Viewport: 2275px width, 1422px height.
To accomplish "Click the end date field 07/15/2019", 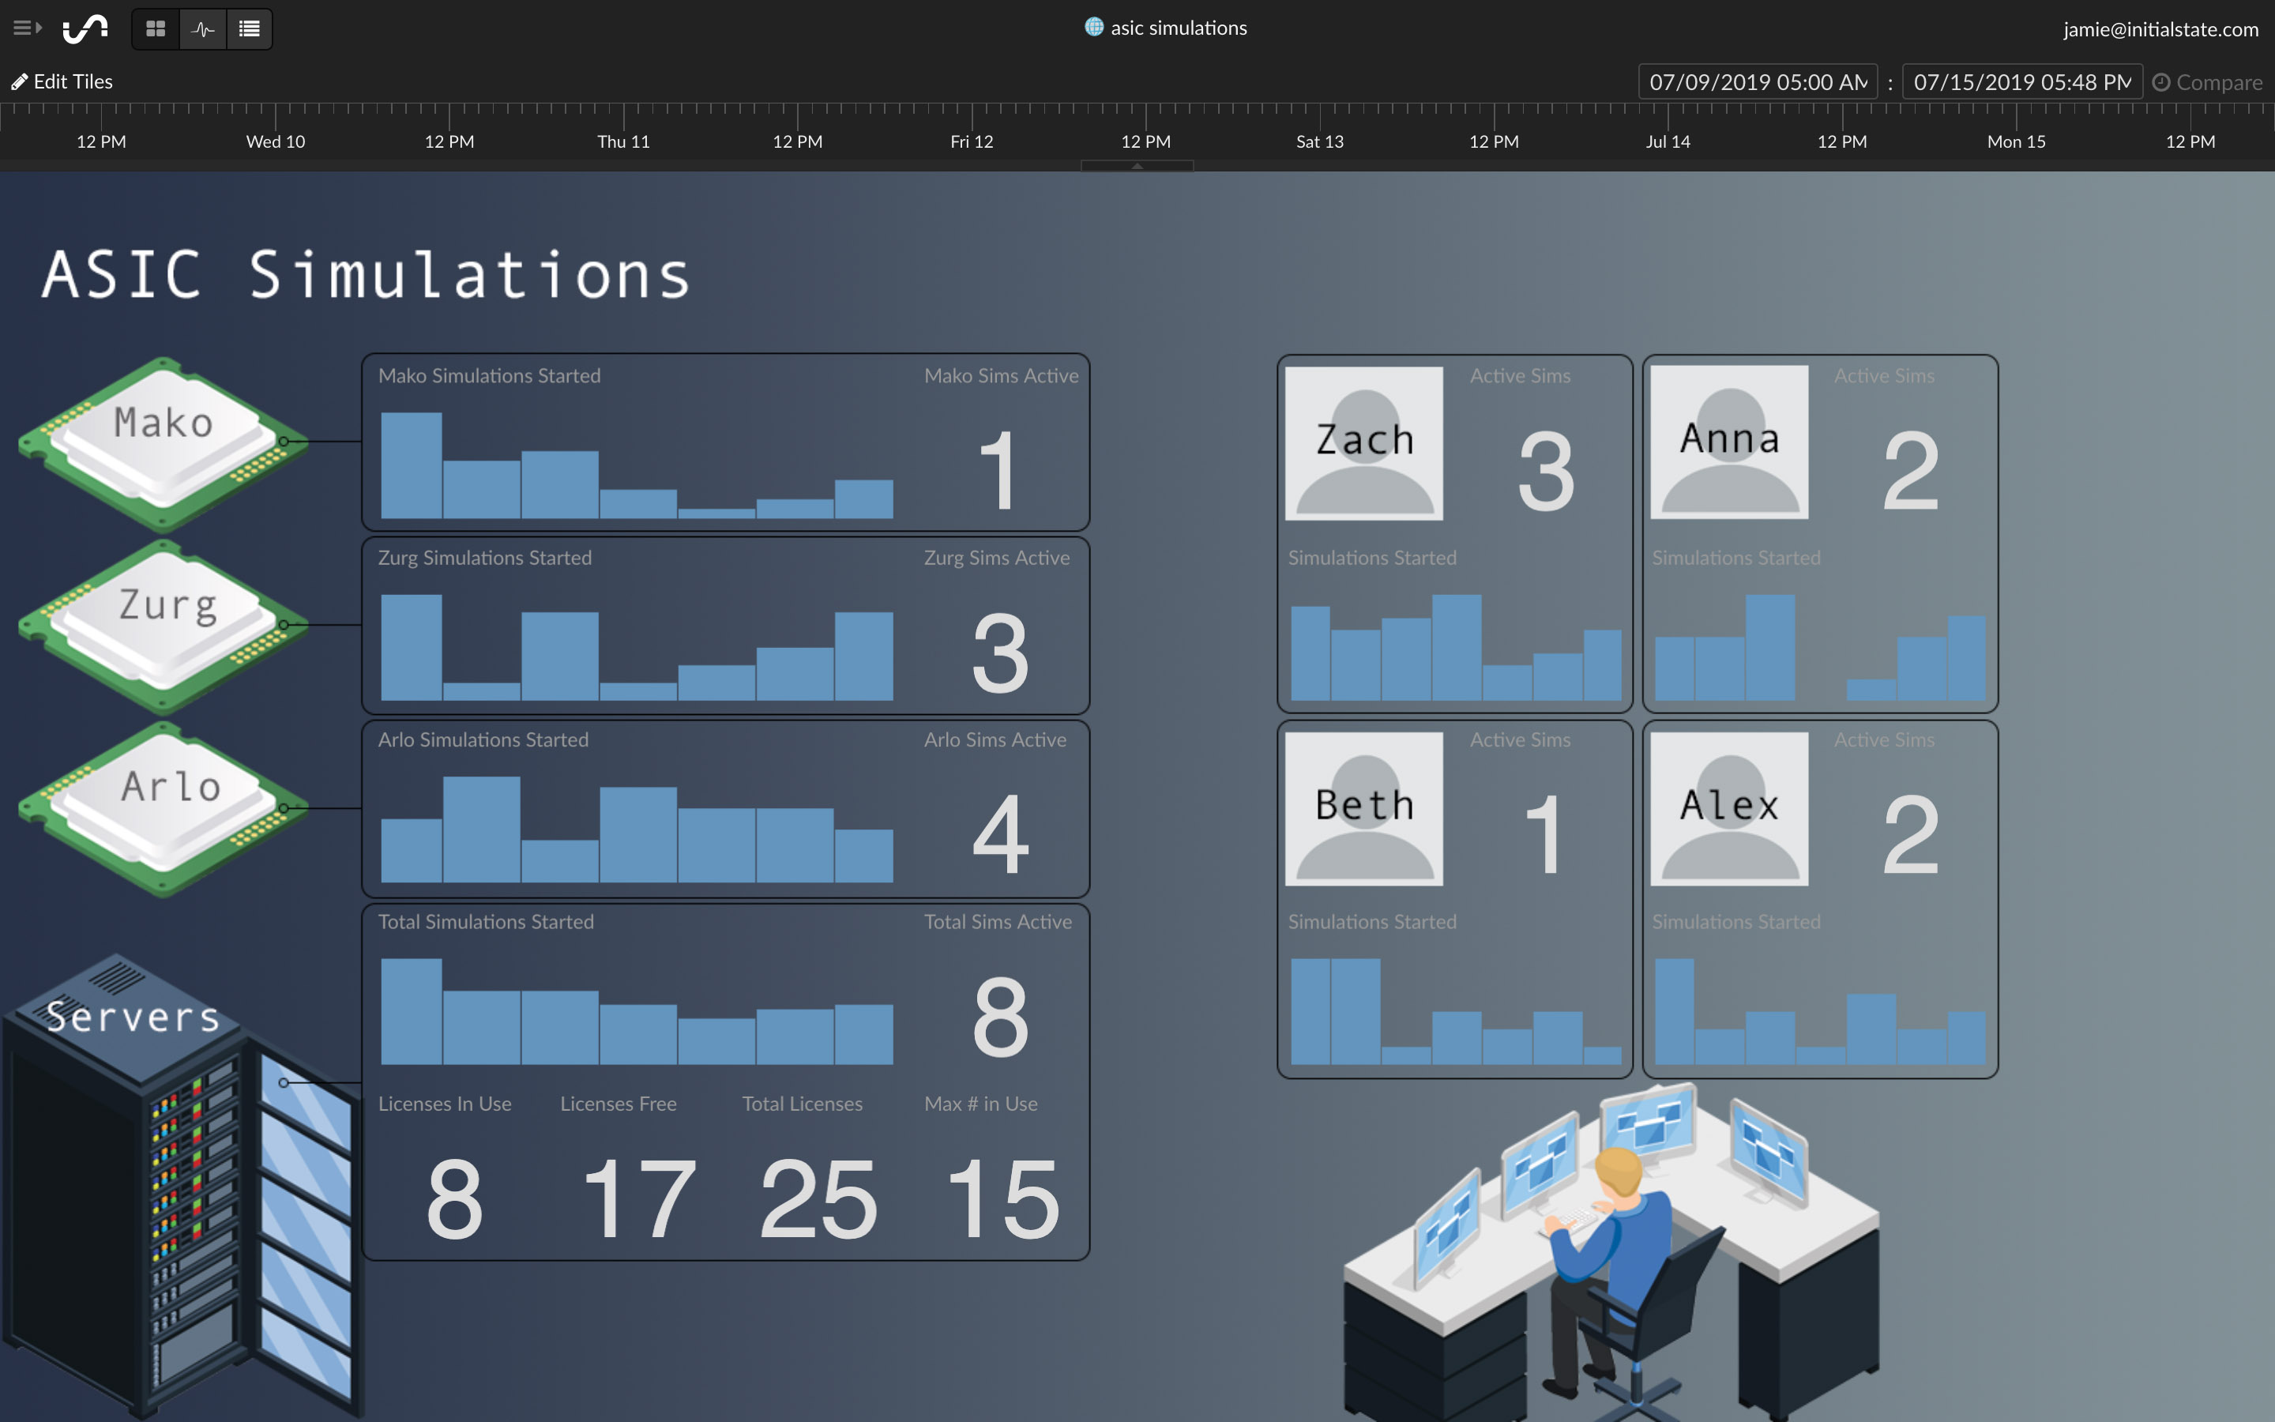I will tap(2021, 82).
